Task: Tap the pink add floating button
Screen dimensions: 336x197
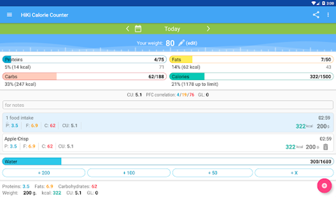Action: [324, 186]
